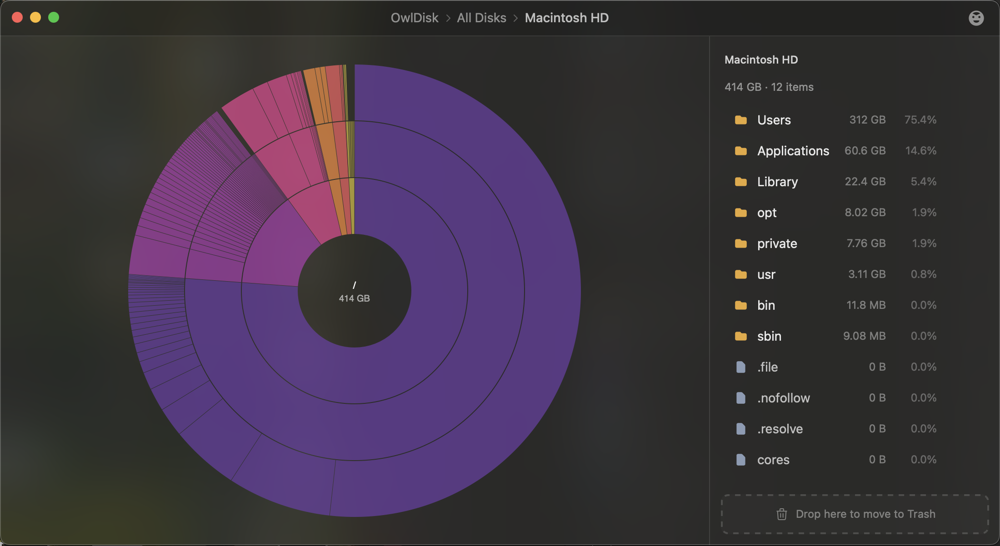Screen dimensions: 1000x546
Task: Click the 14.6% percentage value
Action: (920, 151)
